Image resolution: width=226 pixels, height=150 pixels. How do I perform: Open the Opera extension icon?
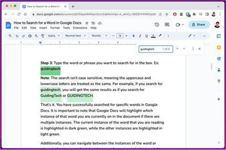[175, 14]
